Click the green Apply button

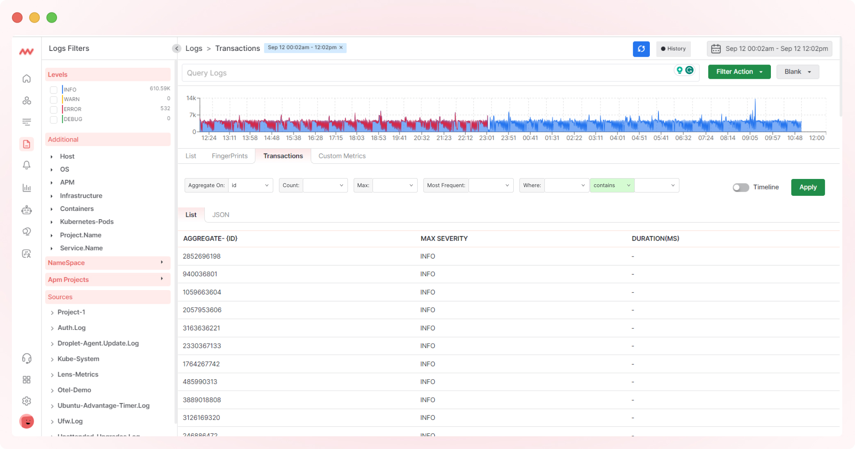(x=808, y=187)
